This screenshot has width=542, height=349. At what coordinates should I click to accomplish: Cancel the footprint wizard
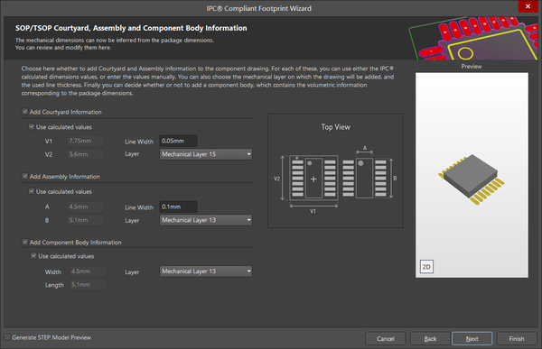tap(385, 339)
